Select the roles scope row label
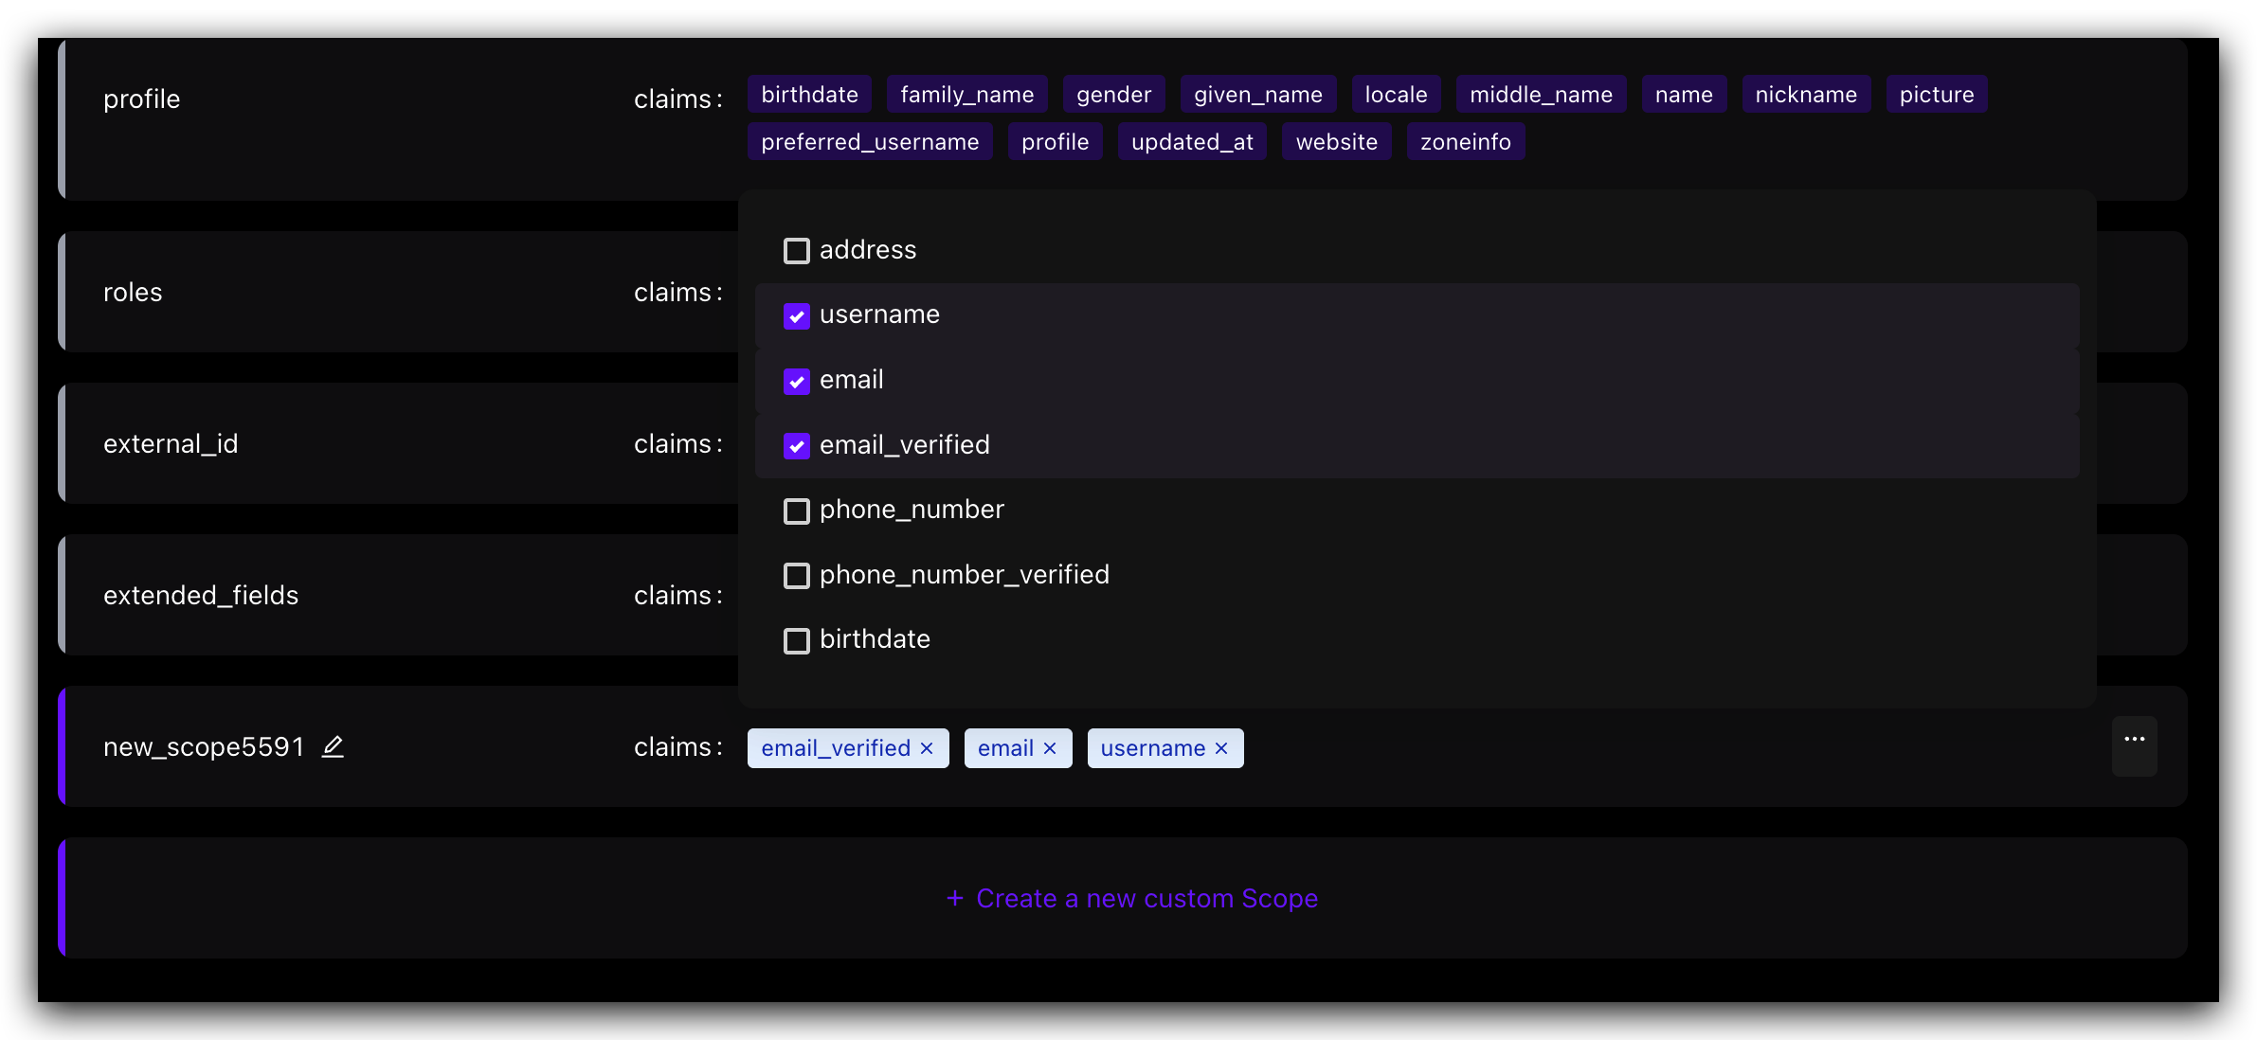The height and width of the screenshot is (1040, 2257). (133, 292)
